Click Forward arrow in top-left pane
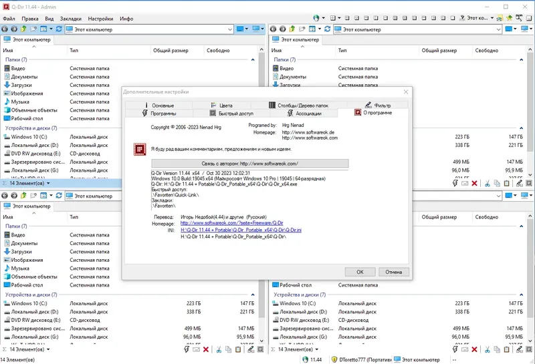This screenshot has width=535, height=364. point(14,29)
